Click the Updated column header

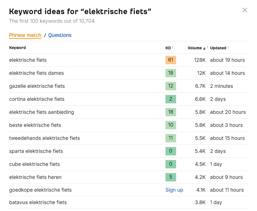tap(218, 48)
